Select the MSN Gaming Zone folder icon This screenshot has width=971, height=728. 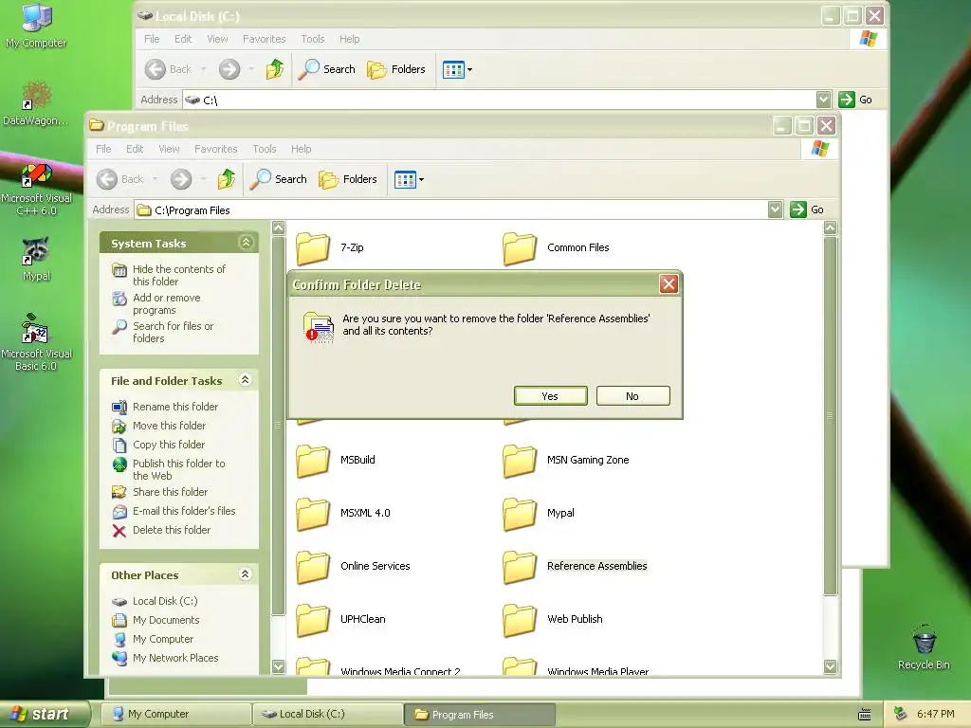(520, 461)
